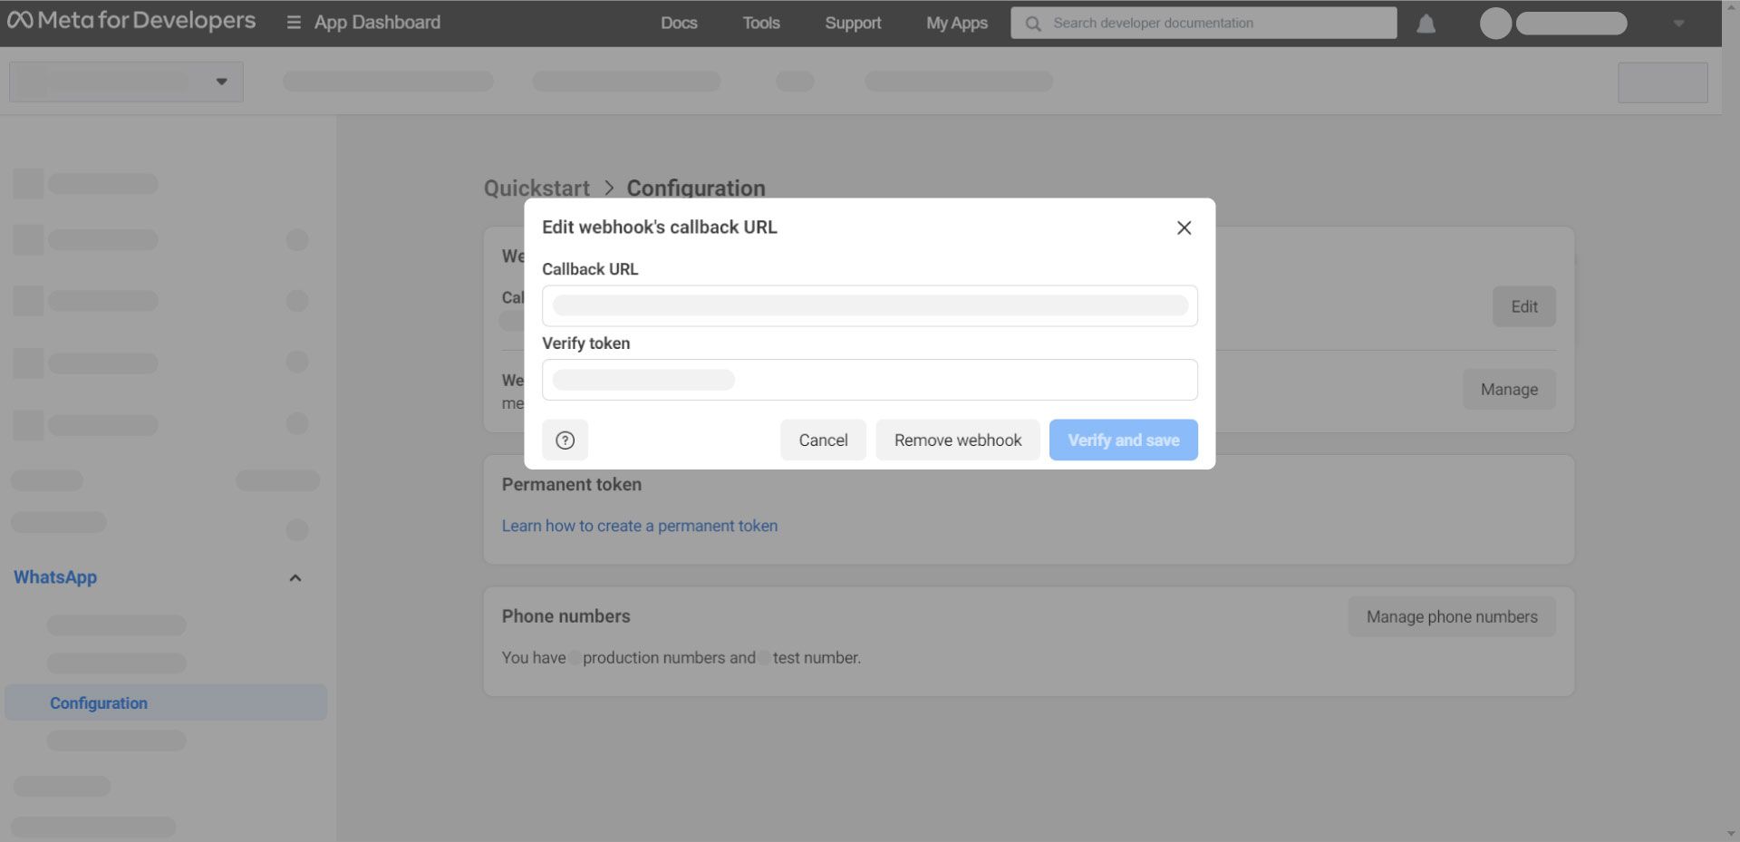This screenshot has height=842, width=1740.
Task: Click the Phone numbers heading
Action: [566, 616]
